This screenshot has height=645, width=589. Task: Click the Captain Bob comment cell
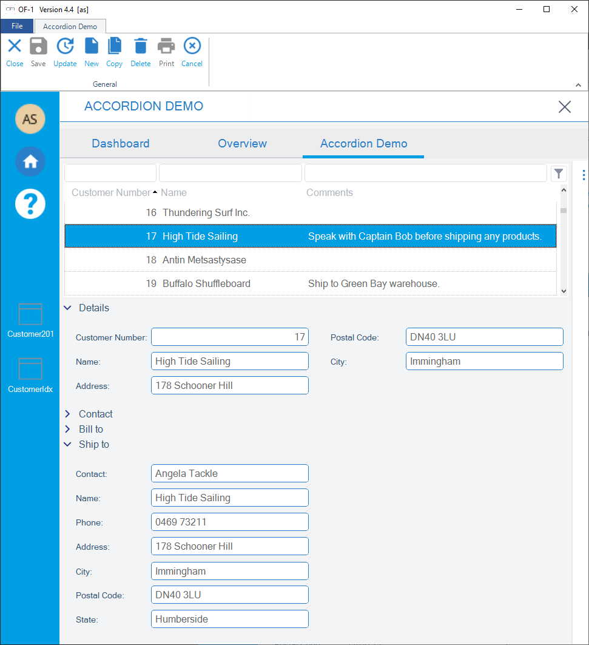click(x=425, y=236)
